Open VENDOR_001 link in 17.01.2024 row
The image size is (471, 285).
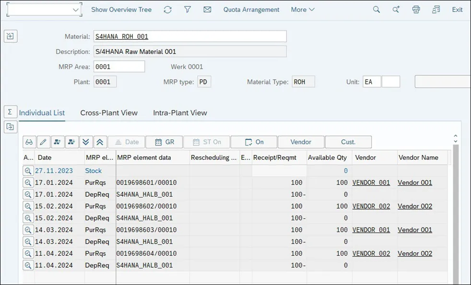(x=371, y=182)
